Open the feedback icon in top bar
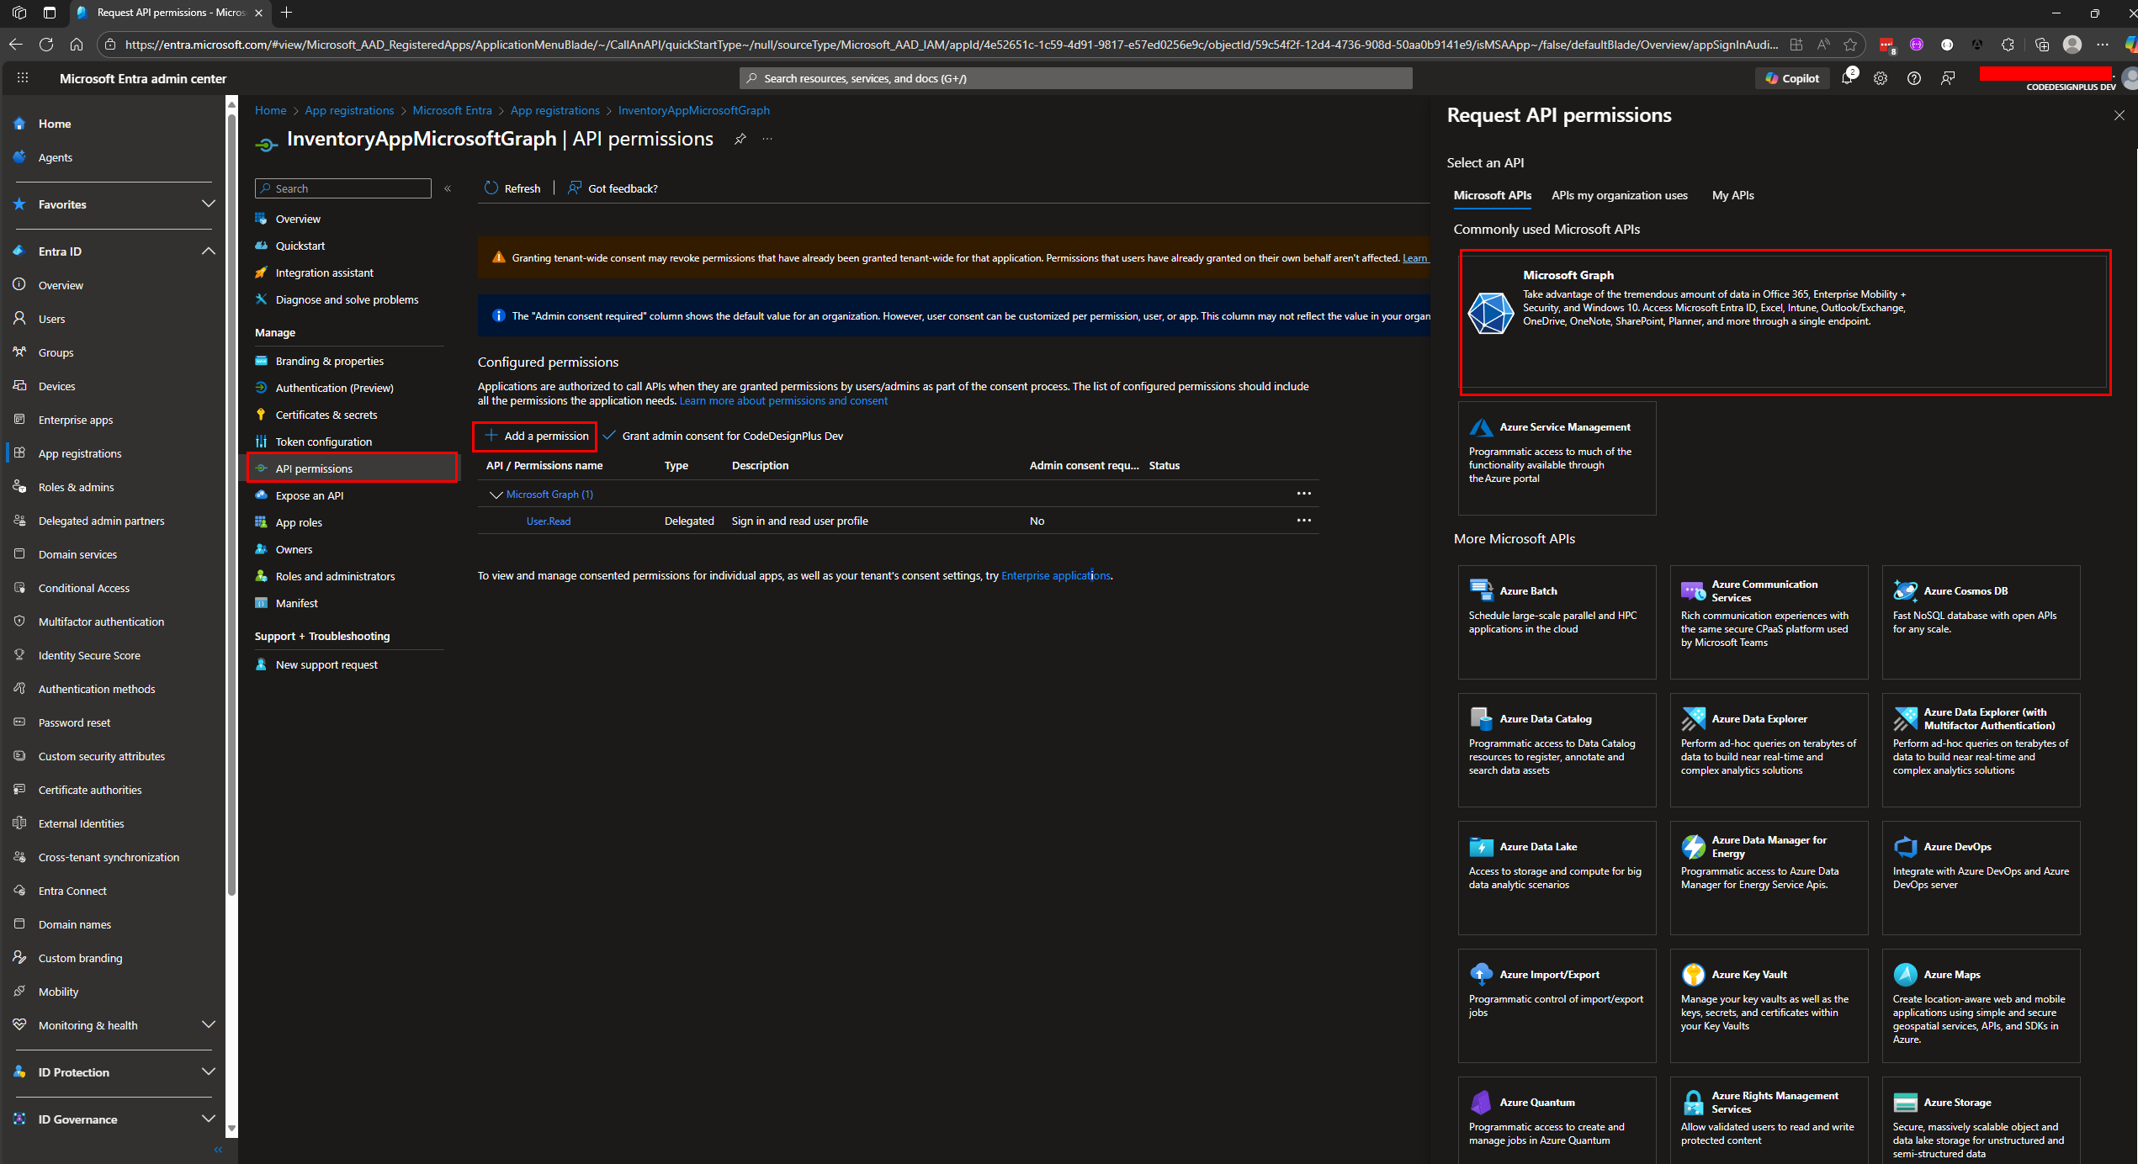Image resolution: width=2138 pixels, height=1164 pixels. pos(1948,78)
